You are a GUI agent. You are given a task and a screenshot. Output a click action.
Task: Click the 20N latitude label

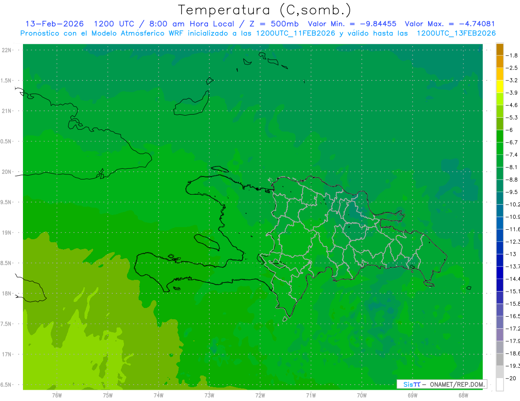7,172
